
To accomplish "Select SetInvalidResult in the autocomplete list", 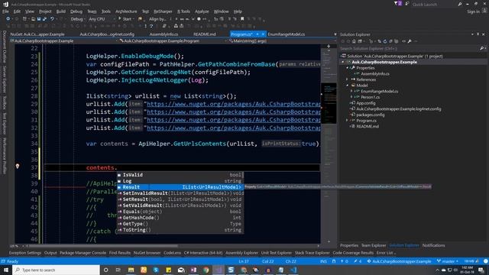I will point(180,193).
